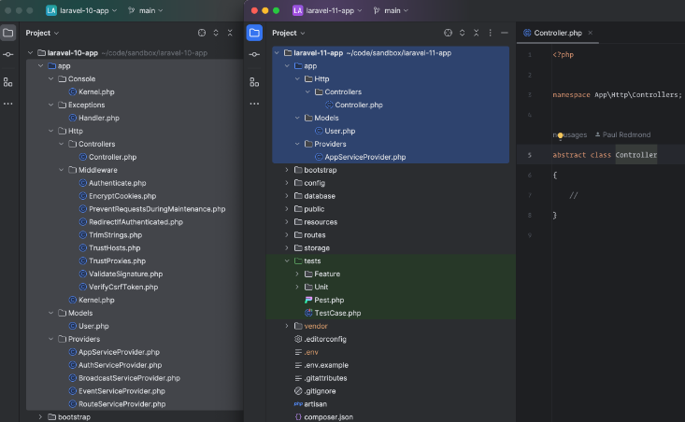685x422 pixels.
Task: Click LA project badge in laravel-10-app title
Action: 51,10
